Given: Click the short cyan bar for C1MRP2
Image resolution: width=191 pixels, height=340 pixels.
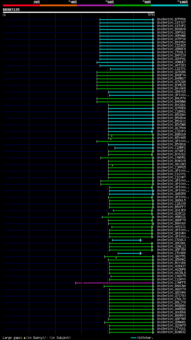Looking at the screenshot, I should point(134,148).
